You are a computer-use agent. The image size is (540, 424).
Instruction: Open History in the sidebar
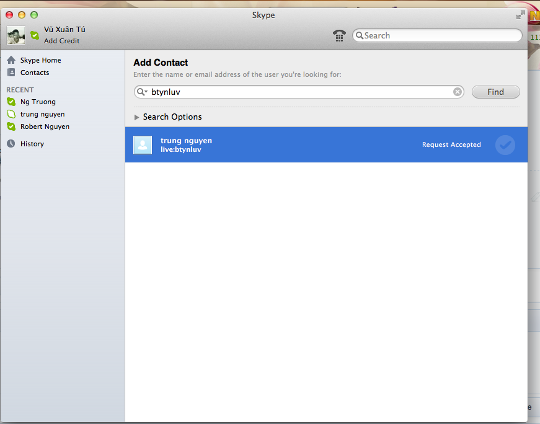tap(32, 144)
